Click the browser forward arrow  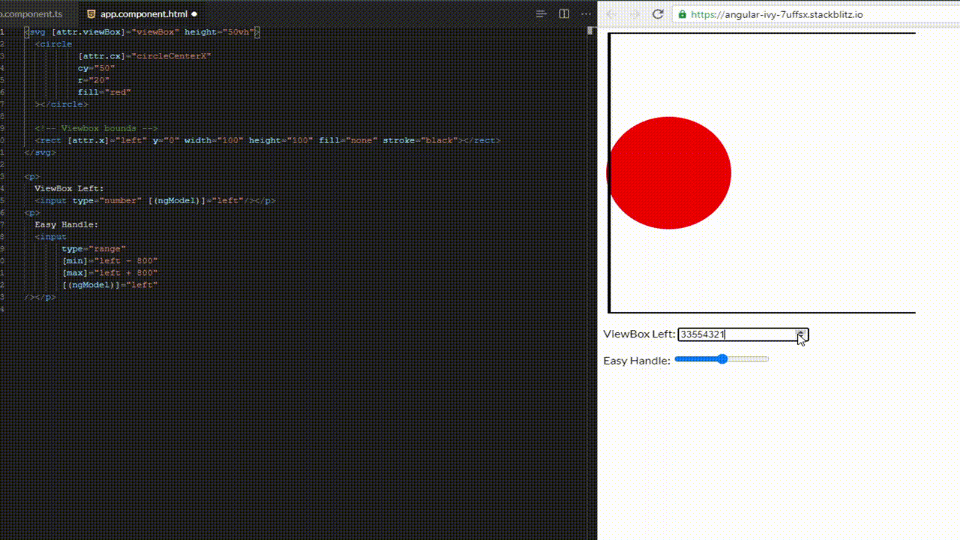[x=634, y=13]
